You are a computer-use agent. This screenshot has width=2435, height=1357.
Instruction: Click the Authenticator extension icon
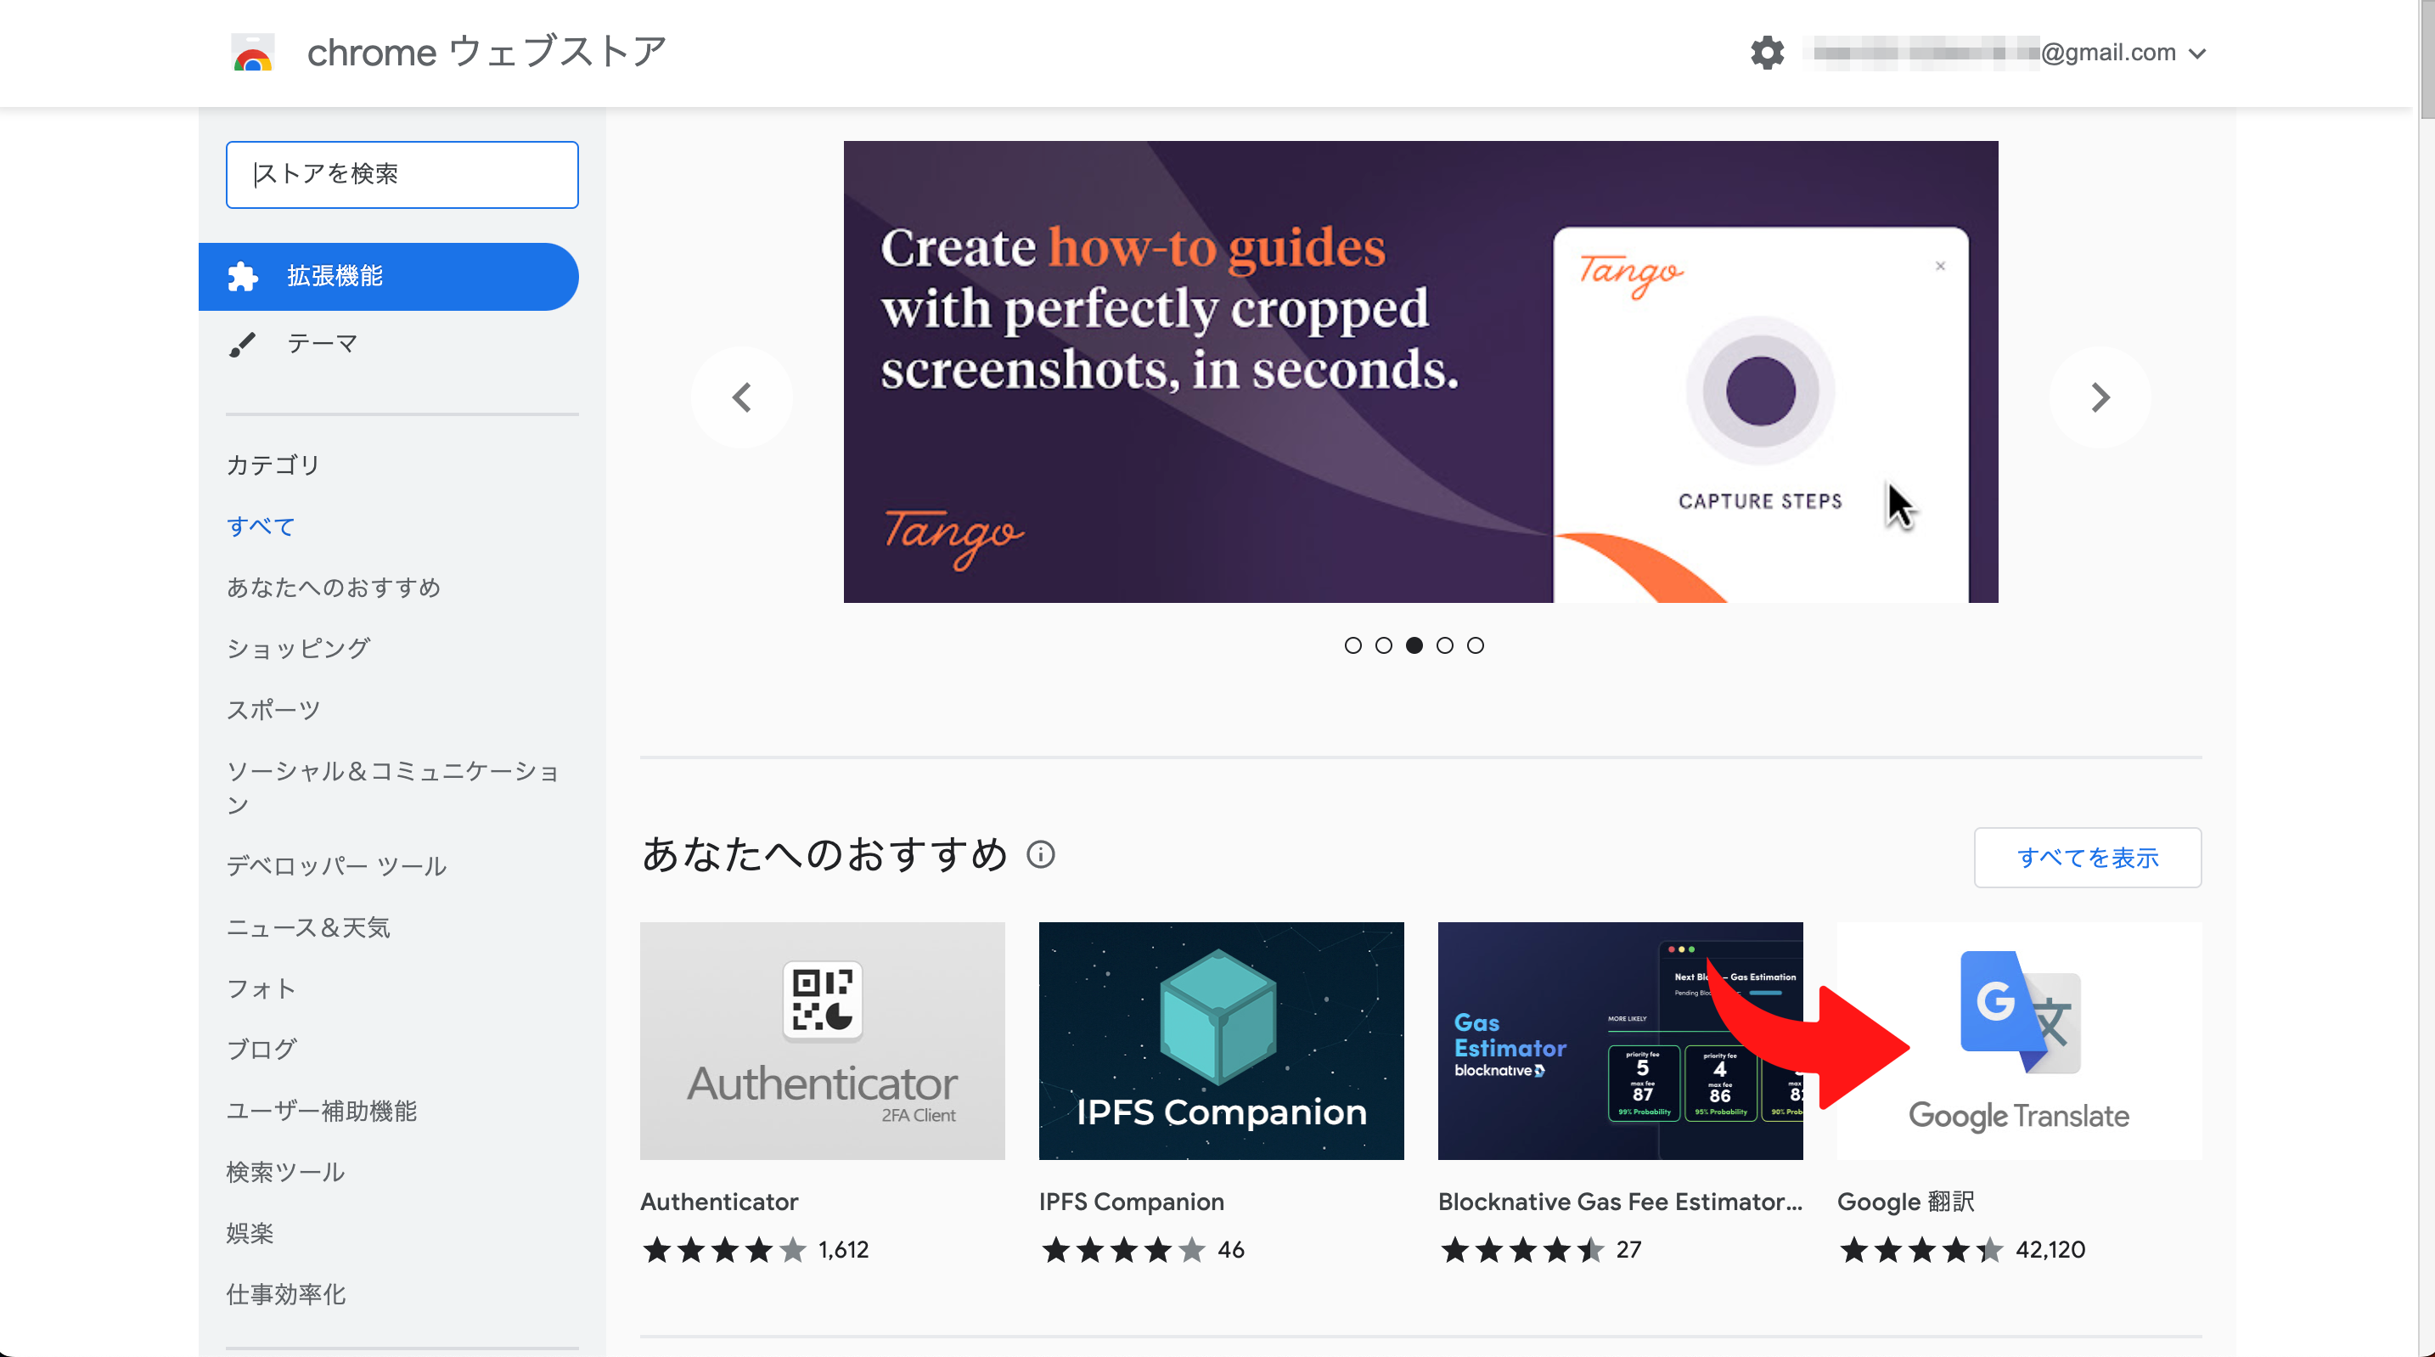coord(824,1038)
